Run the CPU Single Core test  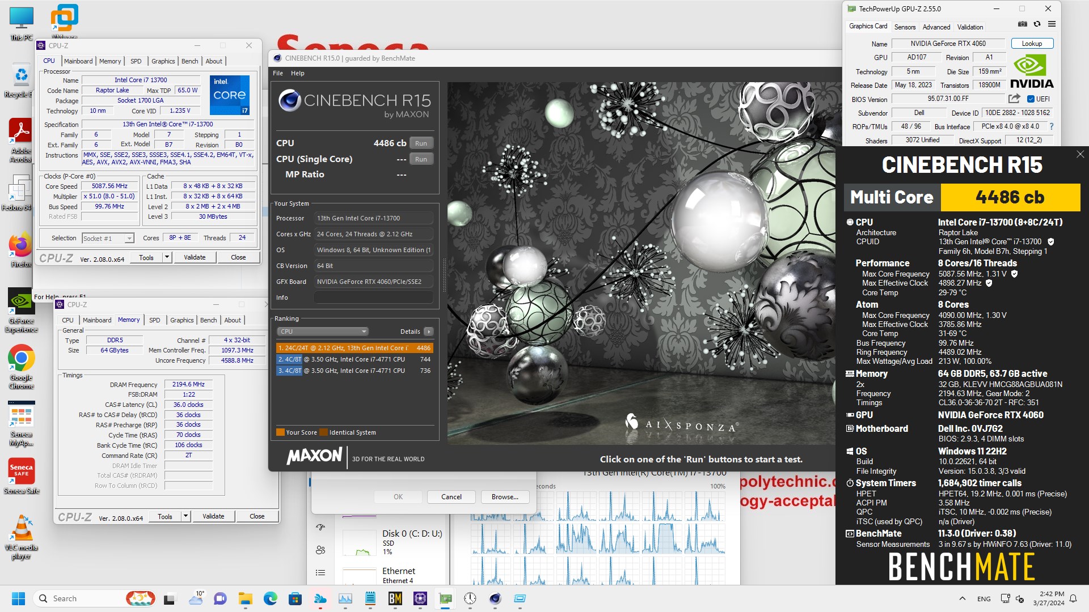pos(421,159)
